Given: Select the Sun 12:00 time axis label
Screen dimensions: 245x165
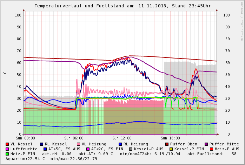Looking at the screenshot, I should (x=122, y=138).
